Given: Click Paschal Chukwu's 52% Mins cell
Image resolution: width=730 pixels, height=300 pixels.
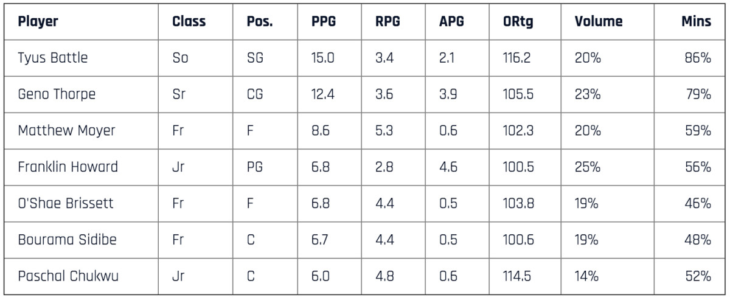Looking at the screenshot, I should pyautogui.click(x=698, y=276).
